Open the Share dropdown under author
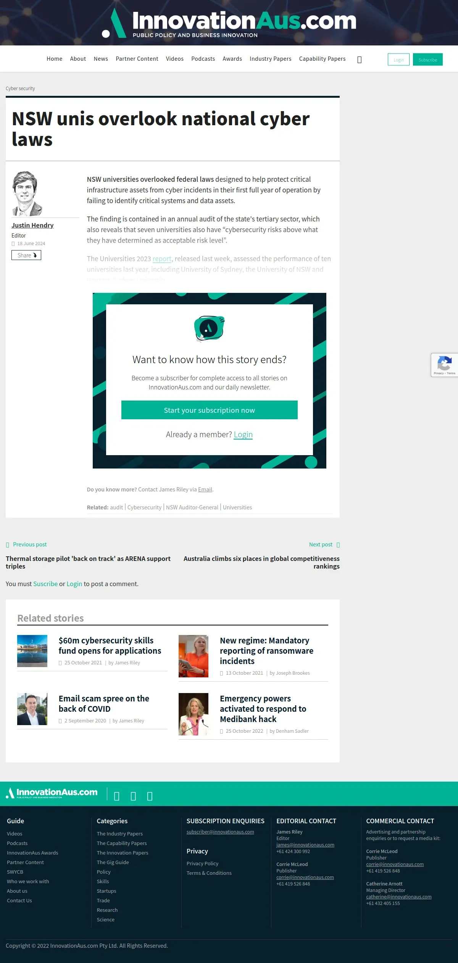Image resolution: width=458 pixels, height=963 pixels. click(26, 255)
